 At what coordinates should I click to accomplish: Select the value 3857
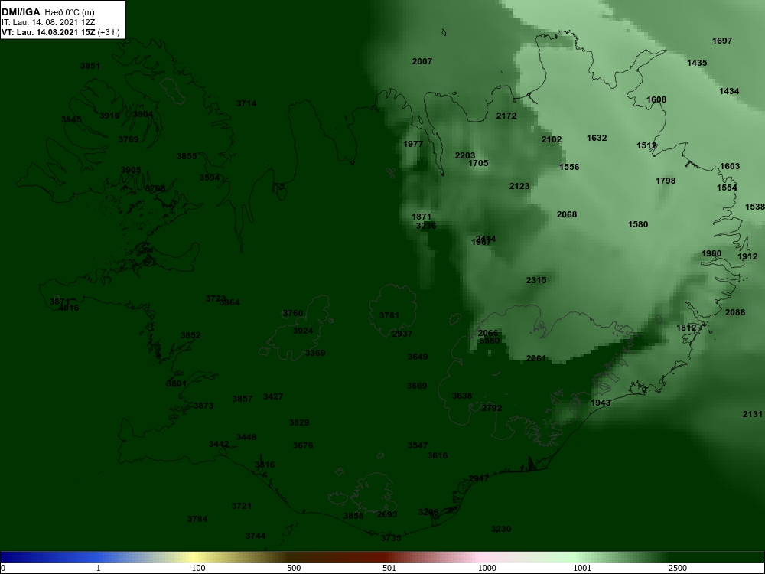243,400
